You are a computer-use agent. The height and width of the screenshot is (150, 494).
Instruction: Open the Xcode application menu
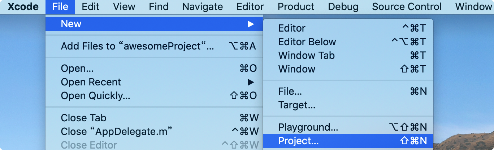[23, 7]
